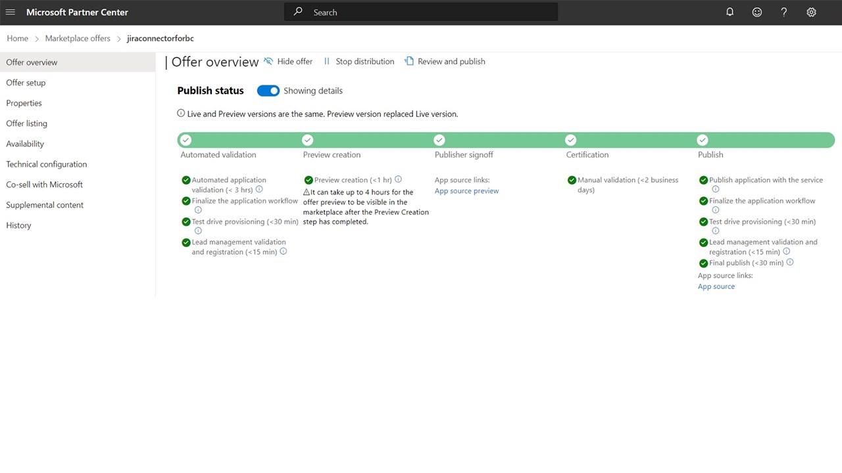Click Manual validation (<2 business days) text
The image size is (842, 473).
[628, 185]
